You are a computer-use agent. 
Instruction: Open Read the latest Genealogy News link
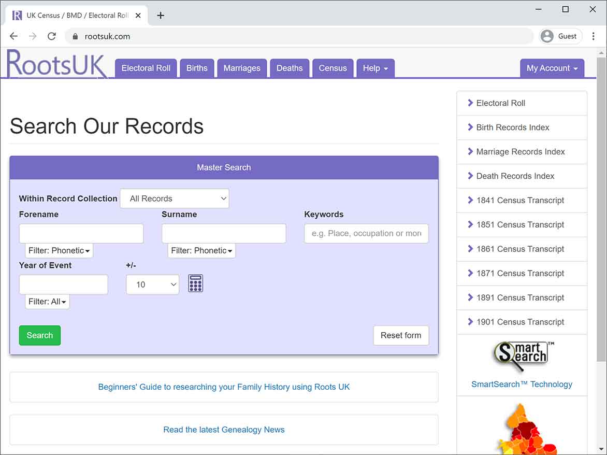(x=224, y=430)
